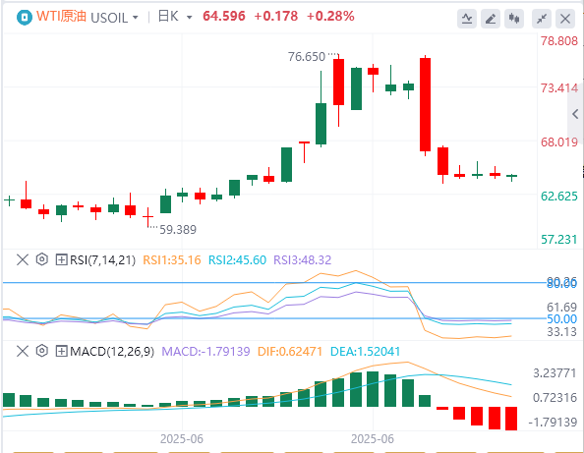584x453 pixels.
Task: Click the percent change +0.28%
Action: pyautogui.click(x=330, y=17)
